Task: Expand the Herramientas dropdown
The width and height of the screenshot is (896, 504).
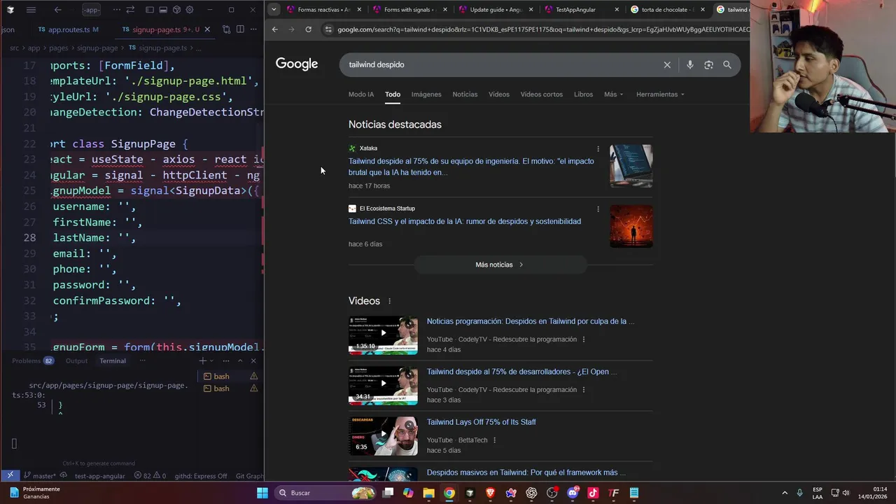Action: 660,94
